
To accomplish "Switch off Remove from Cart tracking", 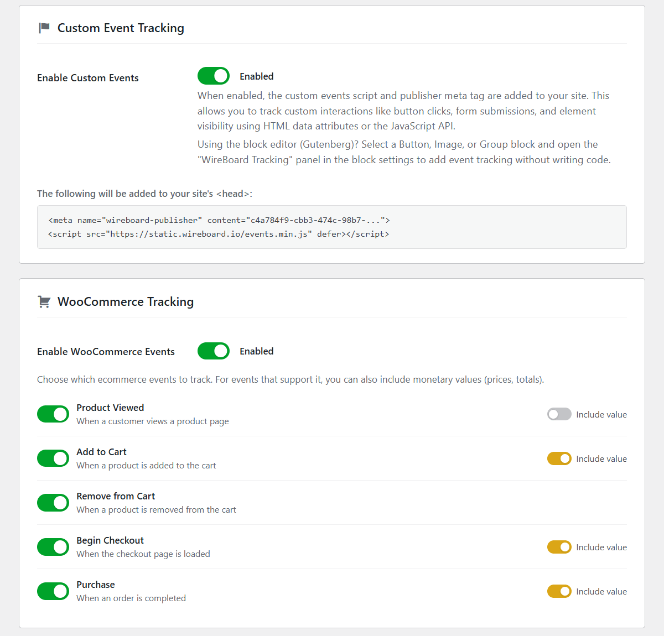I will [x=53, y=502].
